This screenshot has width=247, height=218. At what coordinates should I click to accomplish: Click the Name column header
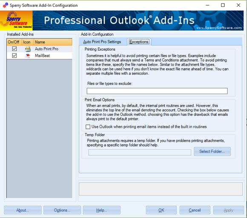click(x=53, y=42)
